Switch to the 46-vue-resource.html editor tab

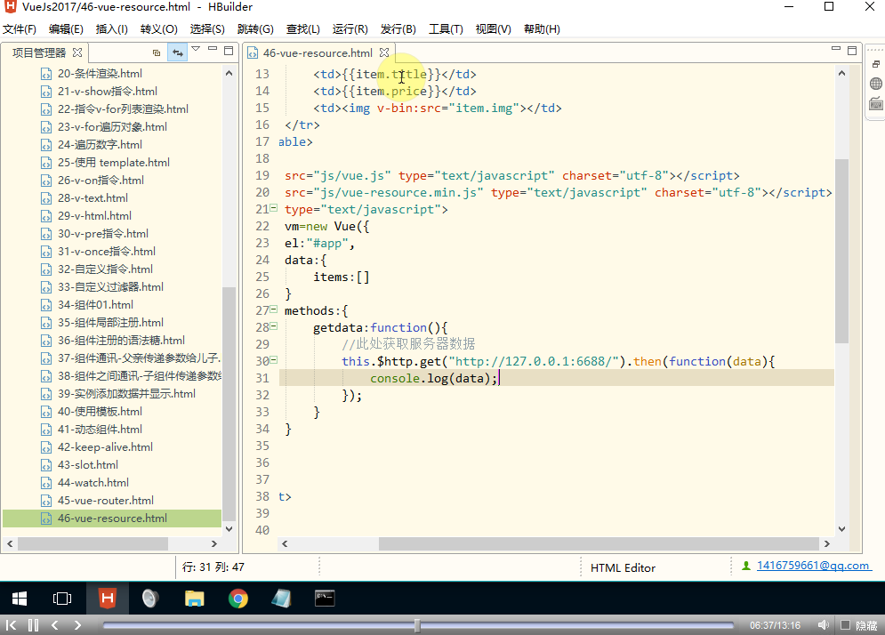[x=318, y=52]
